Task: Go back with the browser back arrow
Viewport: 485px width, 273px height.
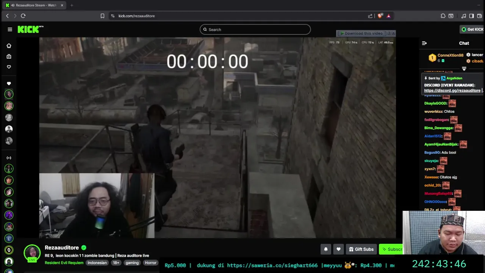Action: pyautogui.click(x=7, y=16)
